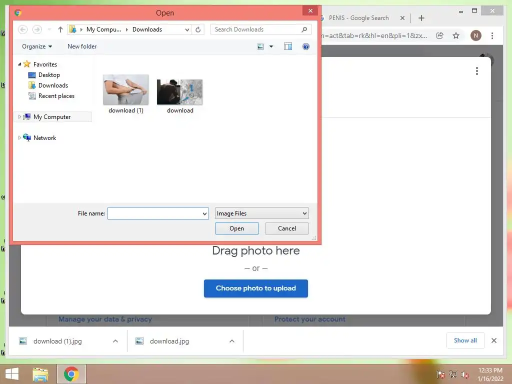
Task: Collapse the Favorites tree
Action: [x=19, y=64]
